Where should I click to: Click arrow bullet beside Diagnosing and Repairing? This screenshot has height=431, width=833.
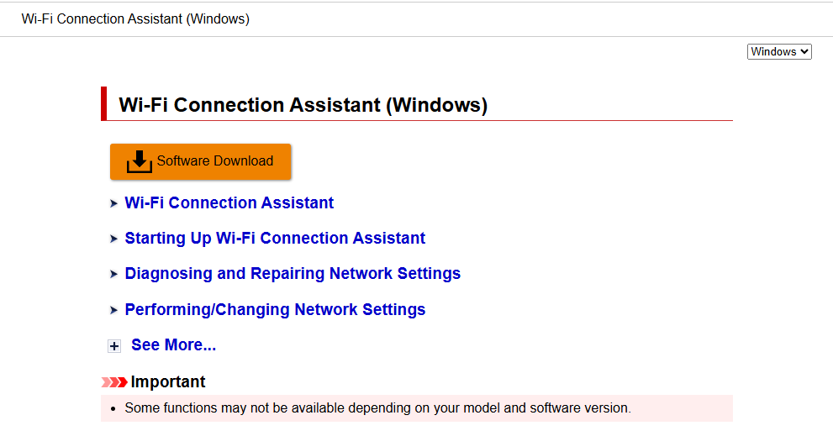[113, 274]
